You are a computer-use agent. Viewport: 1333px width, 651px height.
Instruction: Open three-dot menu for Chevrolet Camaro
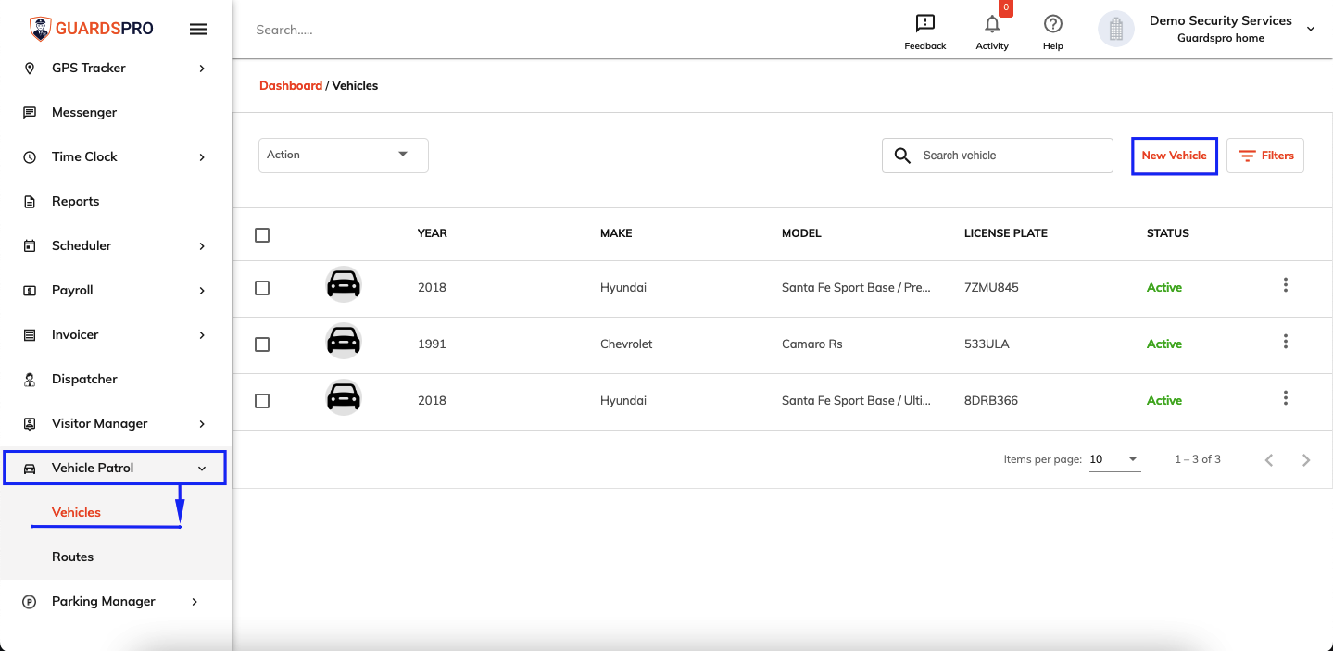(1285, 342)
